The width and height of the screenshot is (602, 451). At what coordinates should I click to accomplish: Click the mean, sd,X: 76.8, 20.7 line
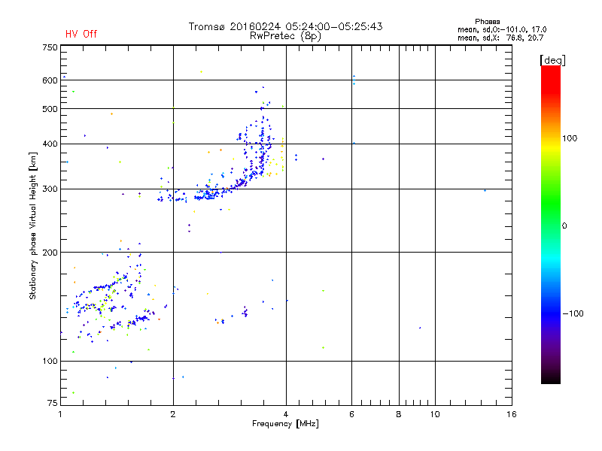pyautogui.click(x=500, y=38)
